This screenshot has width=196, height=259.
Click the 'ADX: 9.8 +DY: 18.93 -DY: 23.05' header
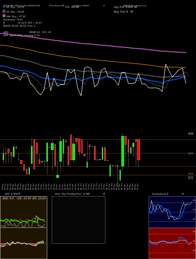click(24, 198)
